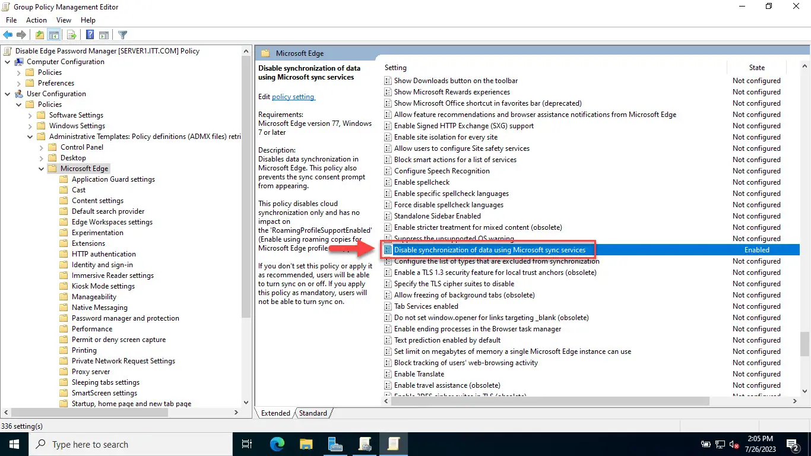Collapse the User Configuration node
The height and width of the screenshot is (456, 811).
tap(7, 94)
